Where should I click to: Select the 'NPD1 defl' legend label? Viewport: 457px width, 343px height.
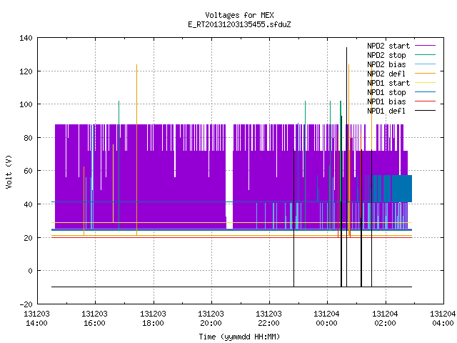[386, 111]
